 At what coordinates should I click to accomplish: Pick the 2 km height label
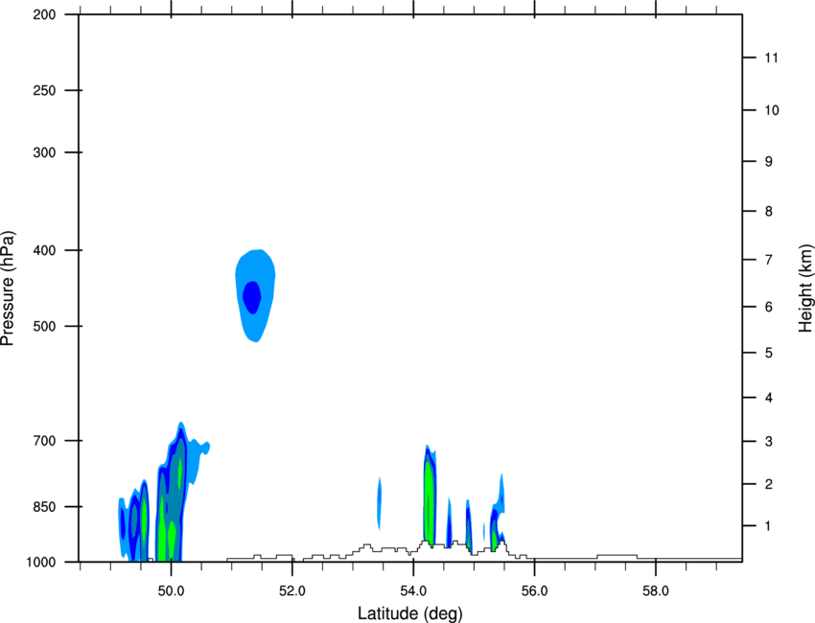coord(768,484)
